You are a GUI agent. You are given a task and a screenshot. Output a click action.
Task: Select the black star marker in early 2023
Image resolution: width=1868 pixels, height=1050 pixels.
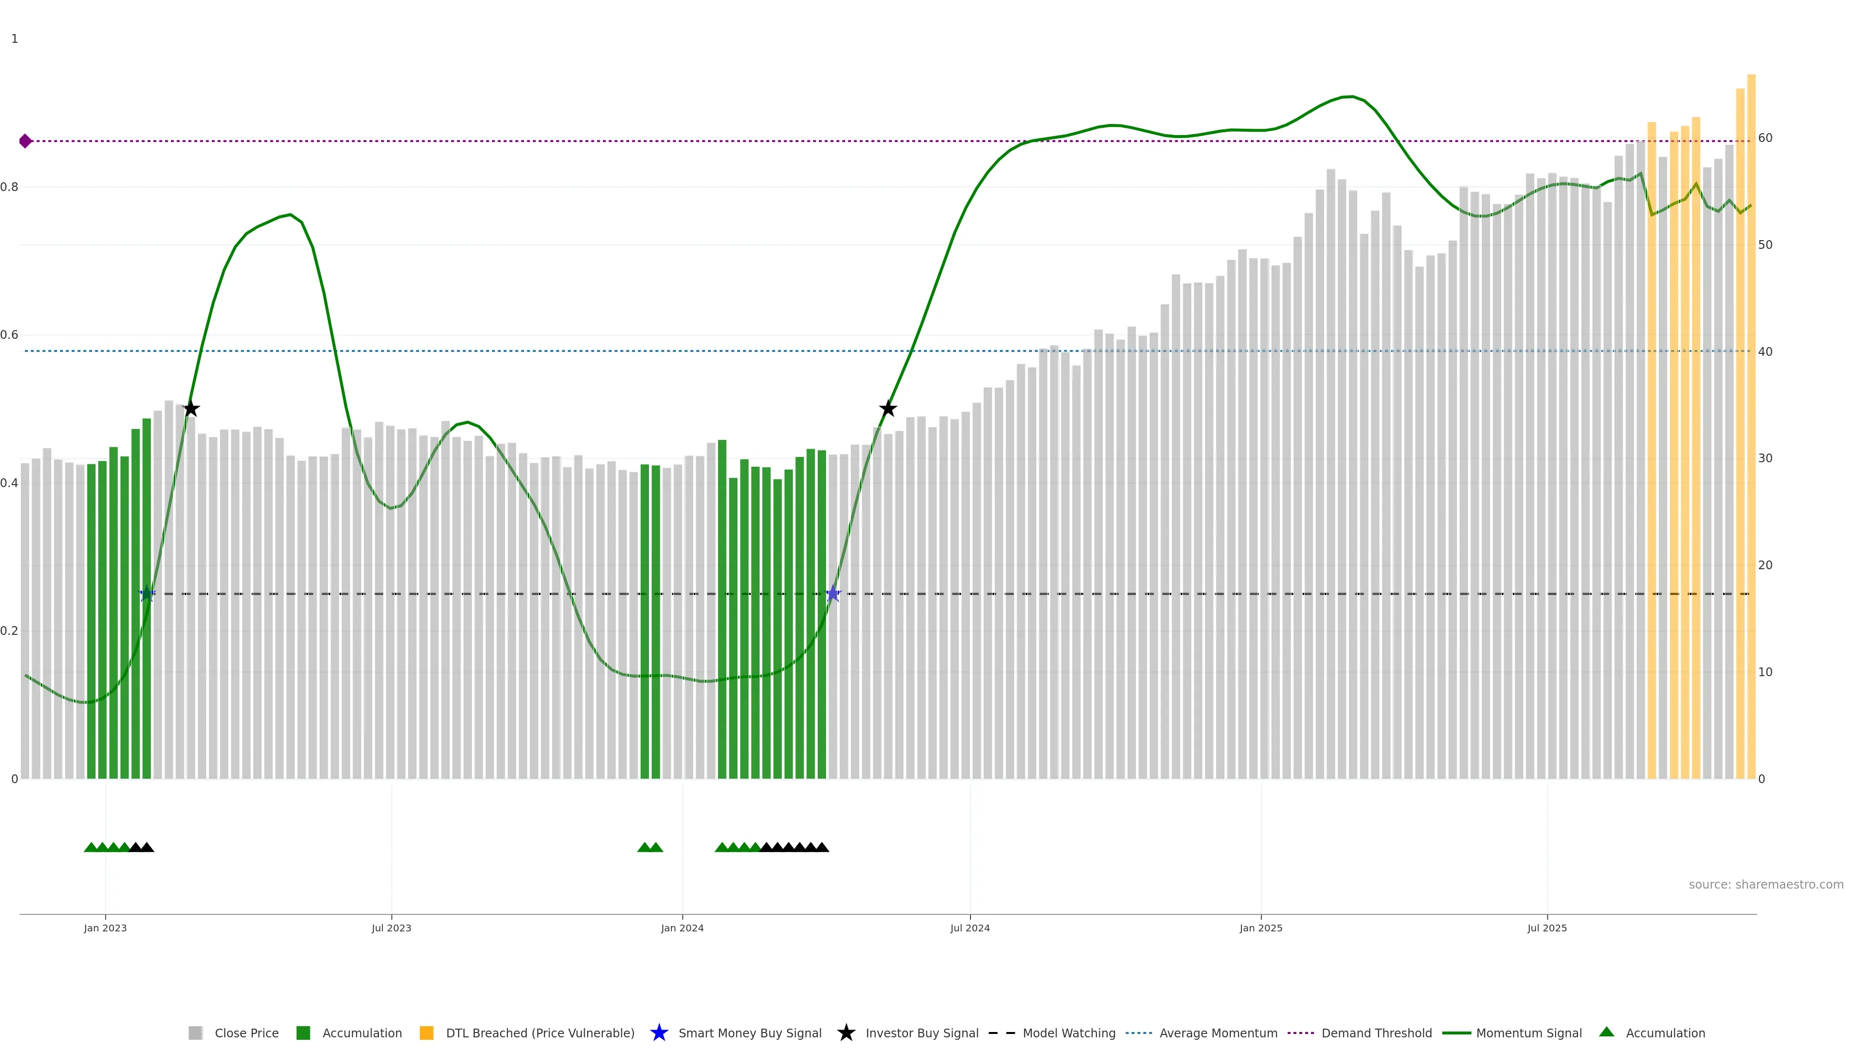click(x=191, y=409)
